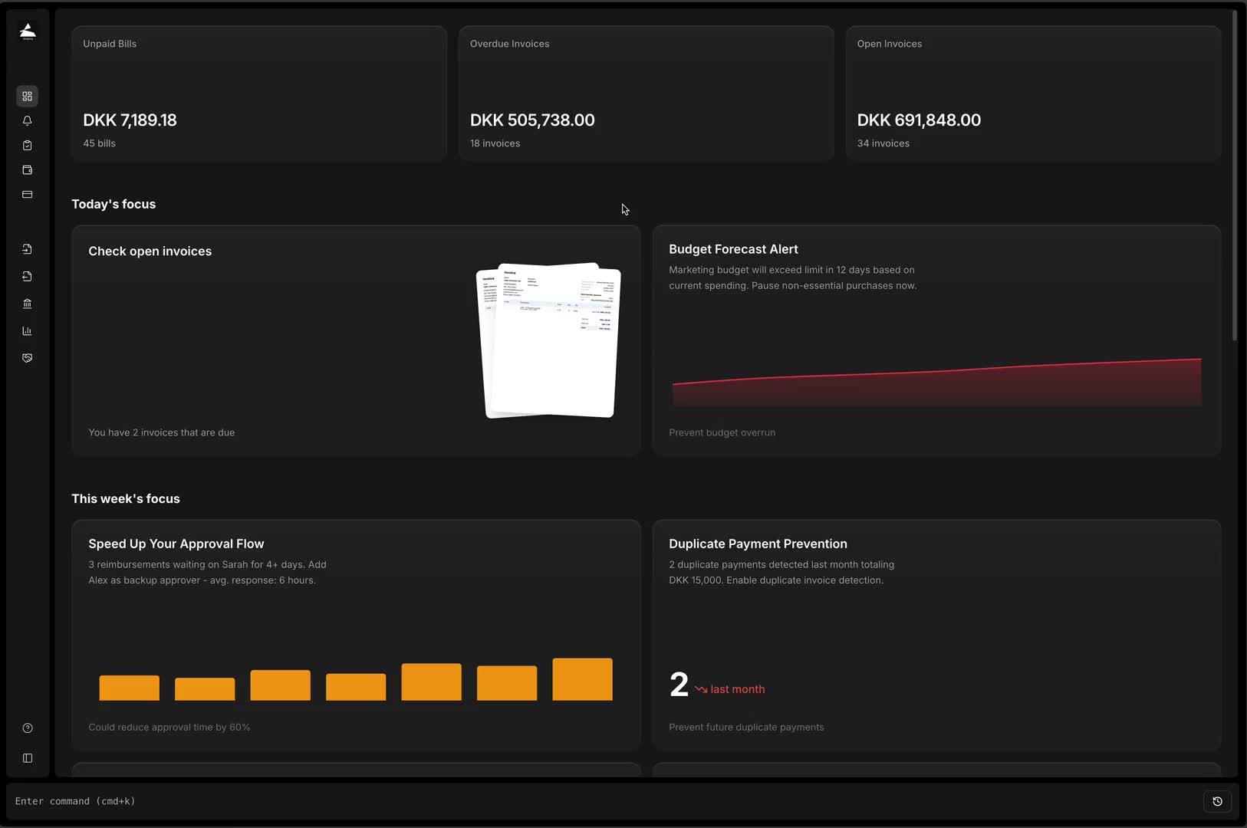Click the 'Today's focus' heading
Viewport: 1247px width, 828px height.
[x=114, y=204]
